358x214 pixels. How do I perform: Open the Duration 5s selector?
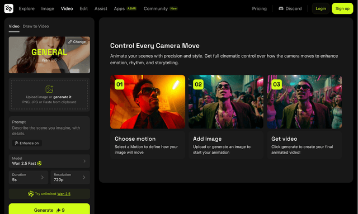pyautogui.click(x=29, y=177)
